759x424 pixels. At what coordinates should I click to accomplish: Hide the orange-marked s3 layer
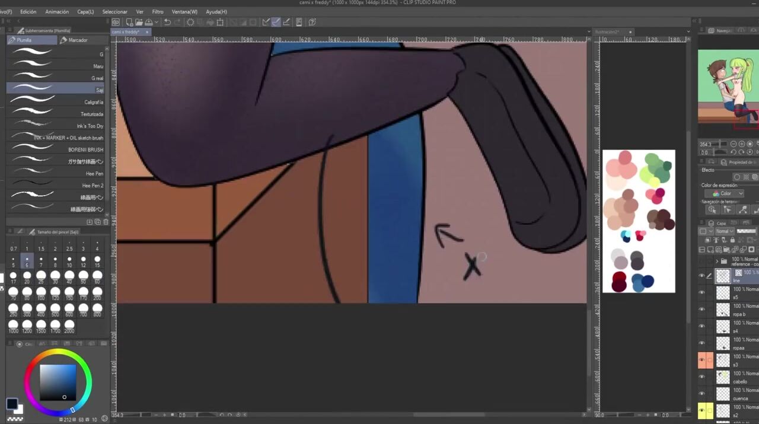pyautogui.click(x=702, y=360)
